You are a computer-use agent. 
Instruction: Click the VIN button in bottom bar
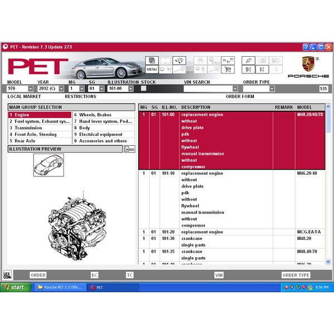tap(219, 275)
